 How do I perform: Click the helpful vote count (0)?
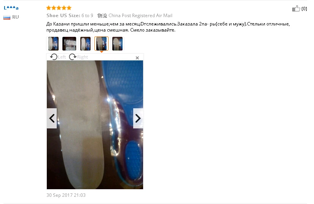[x=304, y=9]
